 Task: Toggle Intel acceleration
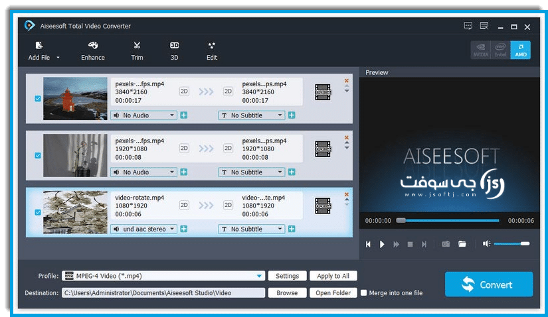coord(500,50)
